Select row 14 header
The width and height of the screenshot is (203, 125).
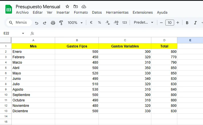pyautogui.click(x=6, y=116)
